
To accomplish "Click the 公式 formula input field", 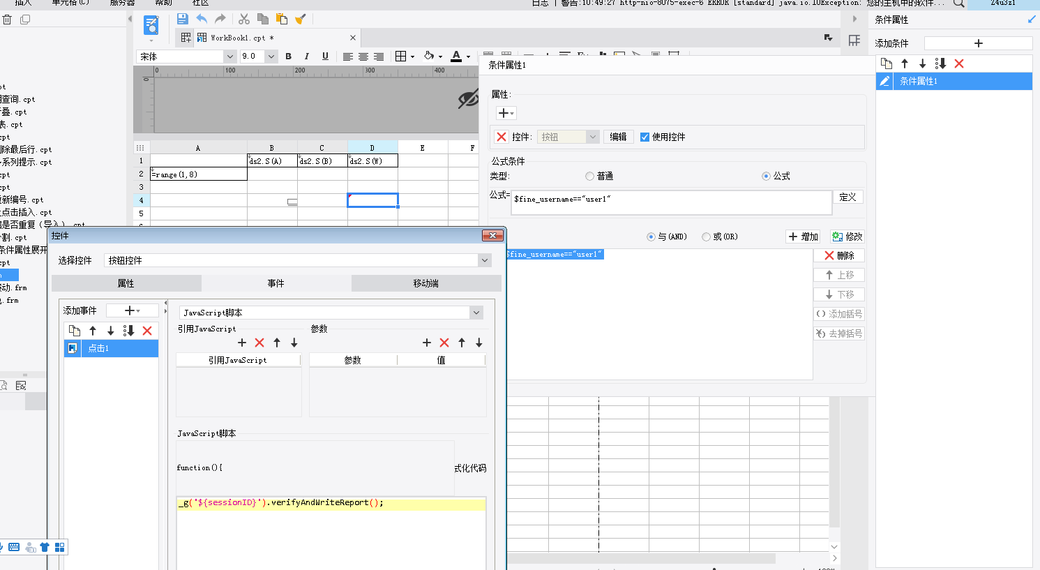I will tap(671, 202).
